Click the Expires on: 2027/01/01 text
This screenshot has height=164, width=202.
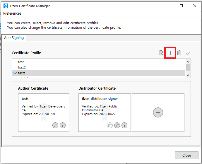click(x=38, y=114)
